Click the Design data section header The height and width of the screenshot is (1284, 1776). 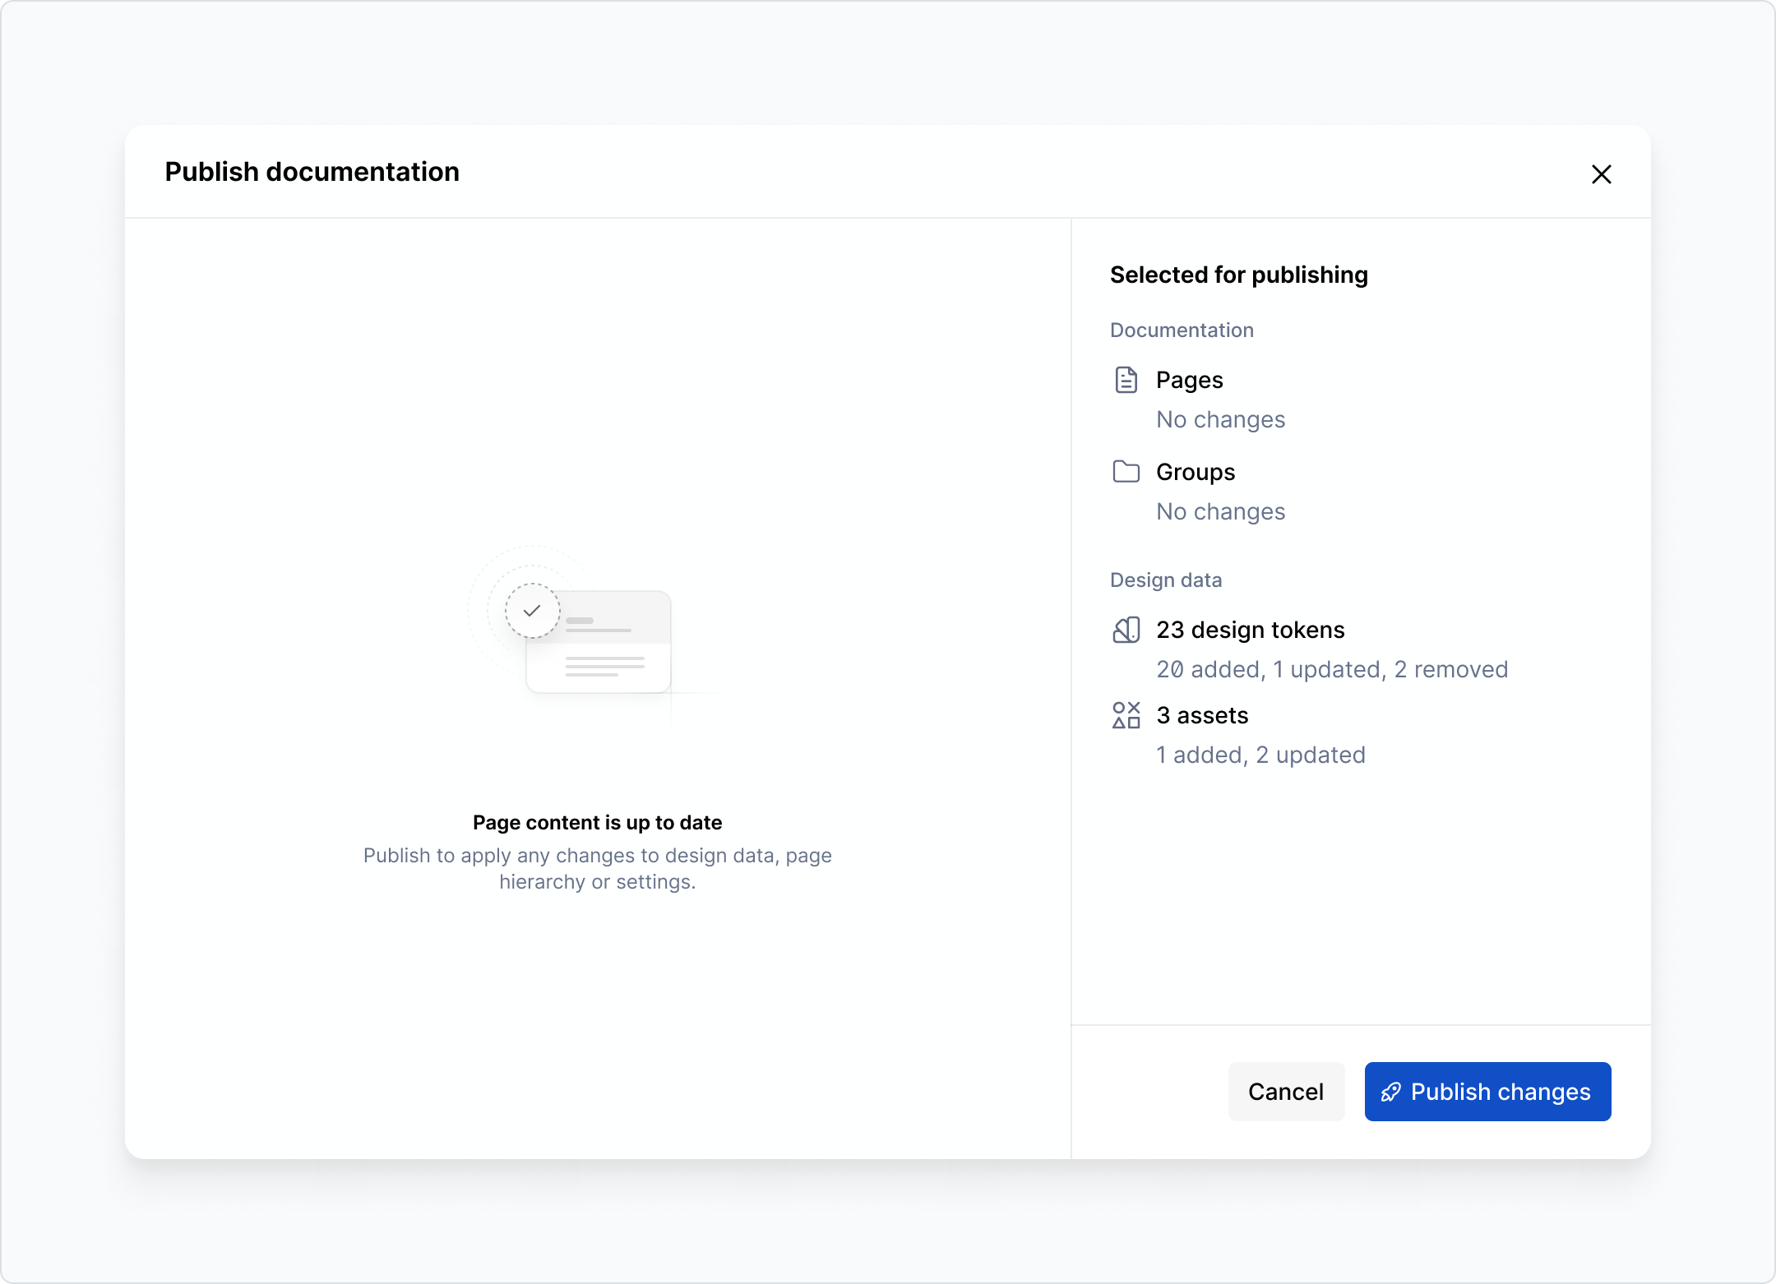pyautogui.click(x=1165, y=580)
